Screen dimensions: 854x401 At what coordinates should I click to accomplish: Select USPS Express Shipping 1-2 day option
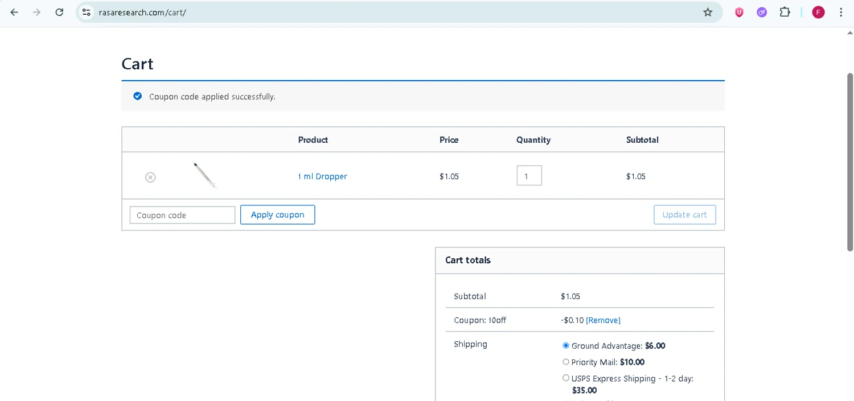[x=566, y=378]
